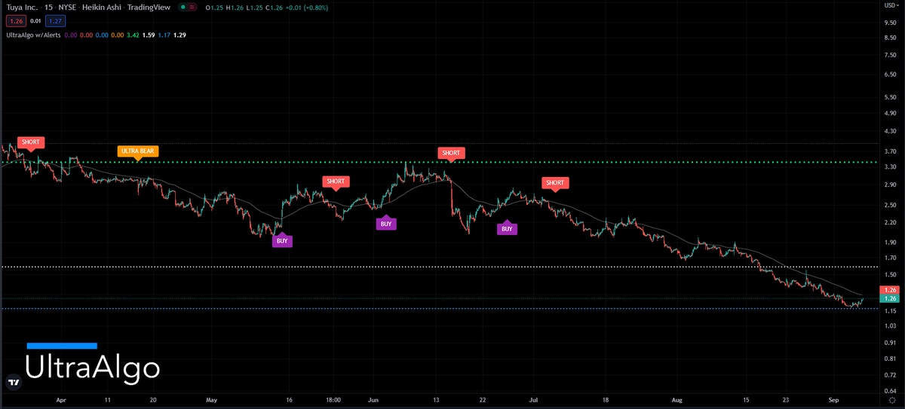This screenshot has width=905, height=409.
Task: Click the TradingView logo icon
Action: (13, 383)
